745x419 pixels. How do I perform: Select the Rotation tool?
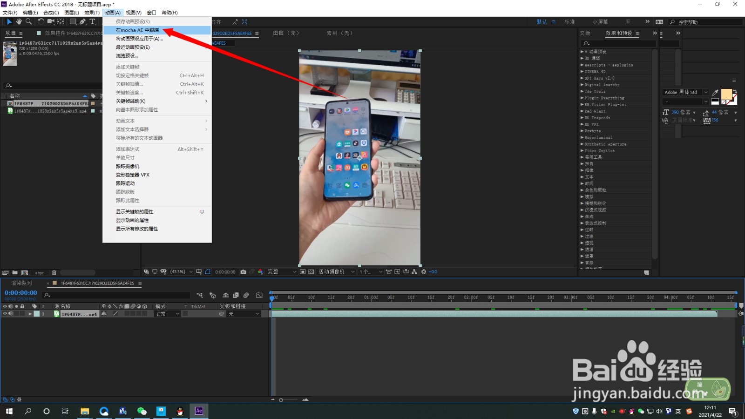point(41,21)
